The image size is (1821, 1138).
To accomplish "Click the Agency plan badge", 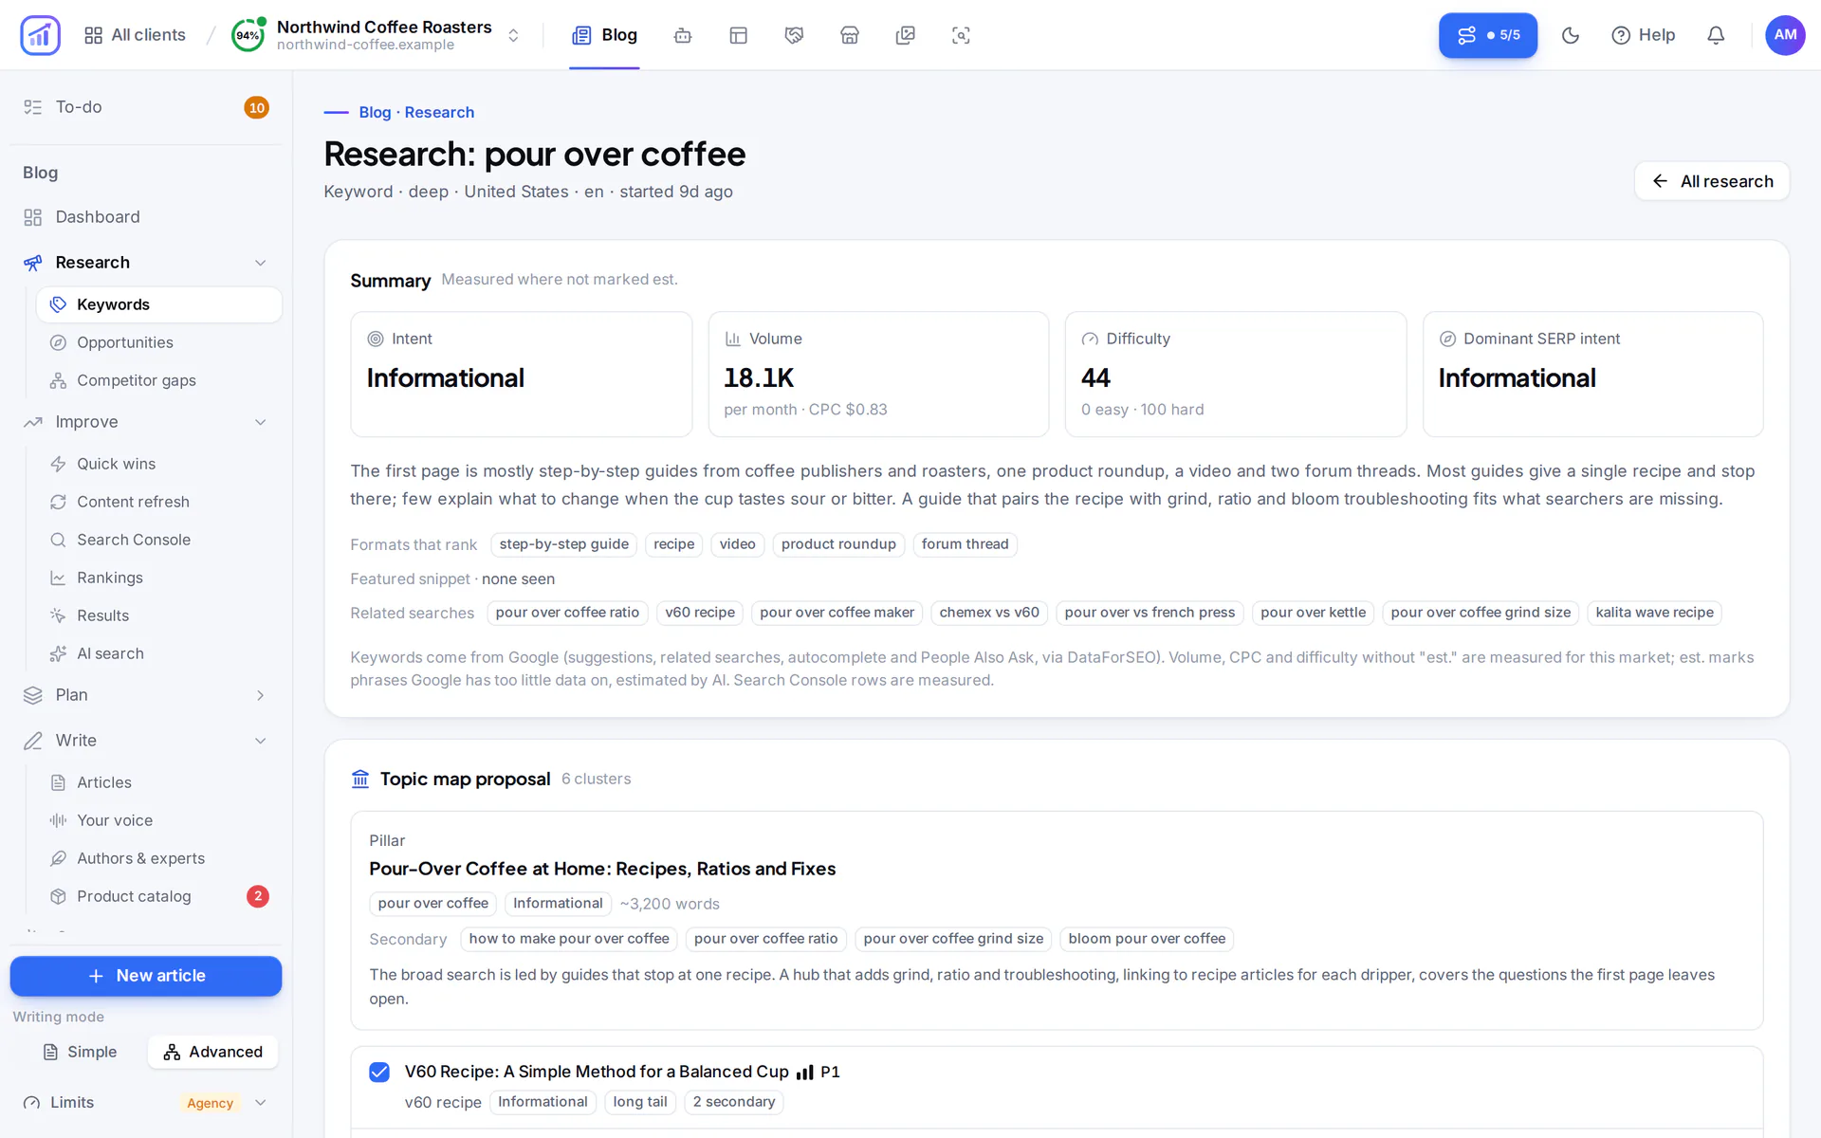I will click(x=210, y=1103).
